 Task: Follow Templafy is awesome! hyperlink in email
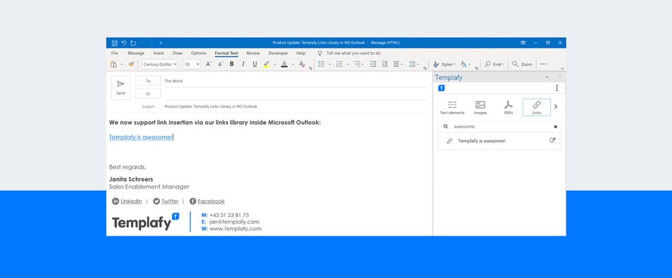click(x=140, y=137)
